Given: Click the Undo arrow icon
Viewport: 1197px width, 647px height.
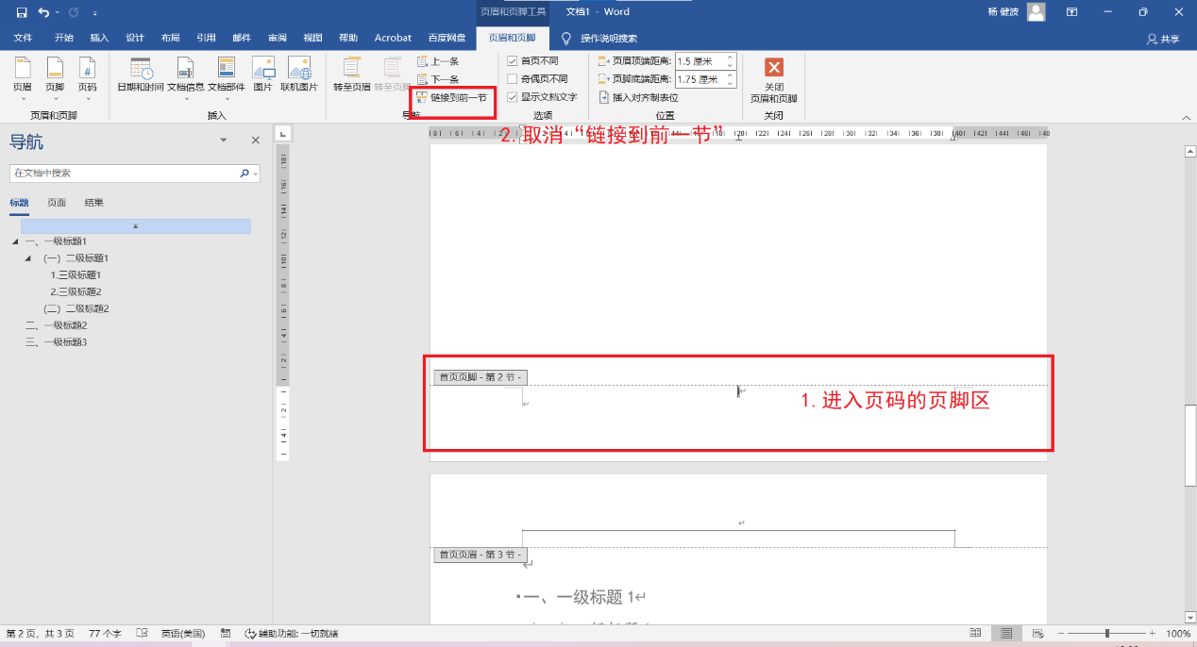Looking at the screenshot, I should click(x=42, y=12).
